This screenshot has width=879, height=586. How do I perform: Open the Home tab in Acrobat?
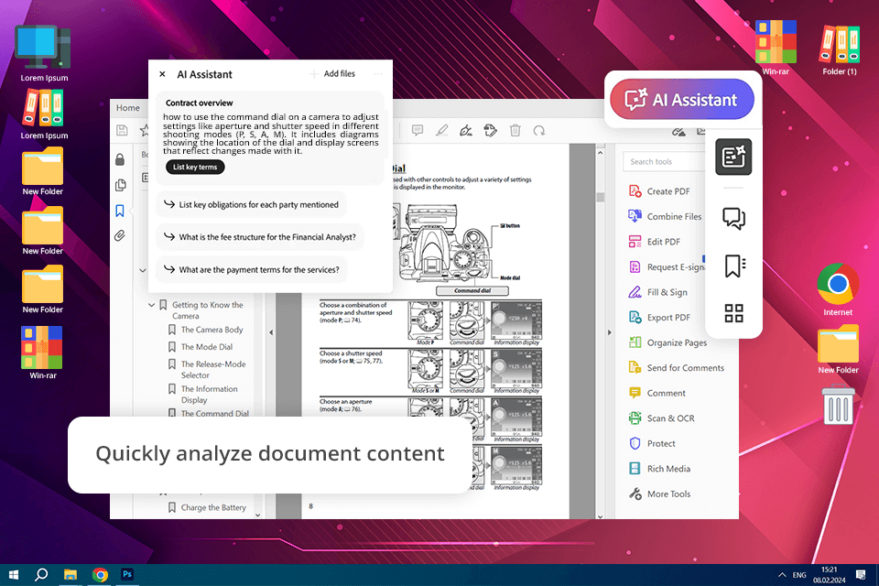128,108
